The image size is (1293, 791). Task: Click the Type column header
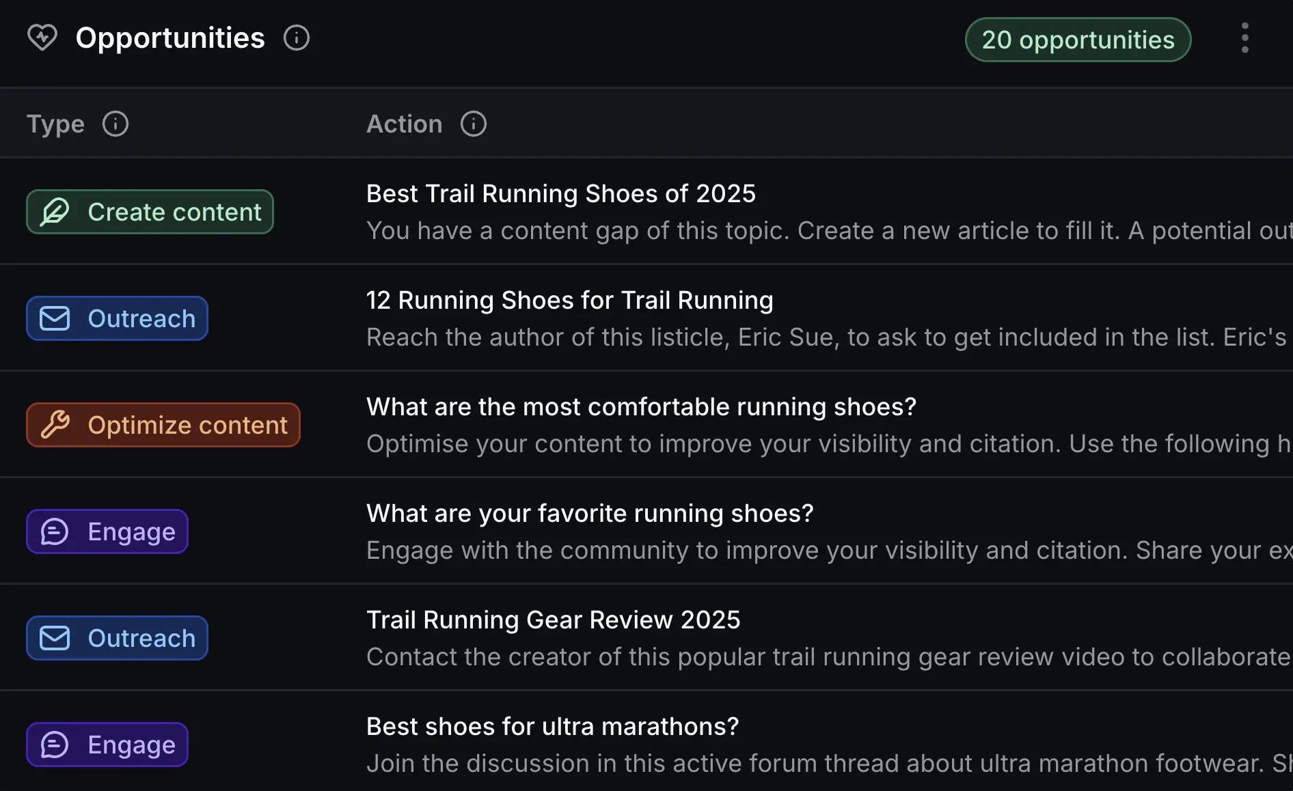tap(55, 124)
